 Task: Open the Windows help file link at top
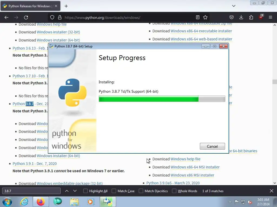coord(52,24)
